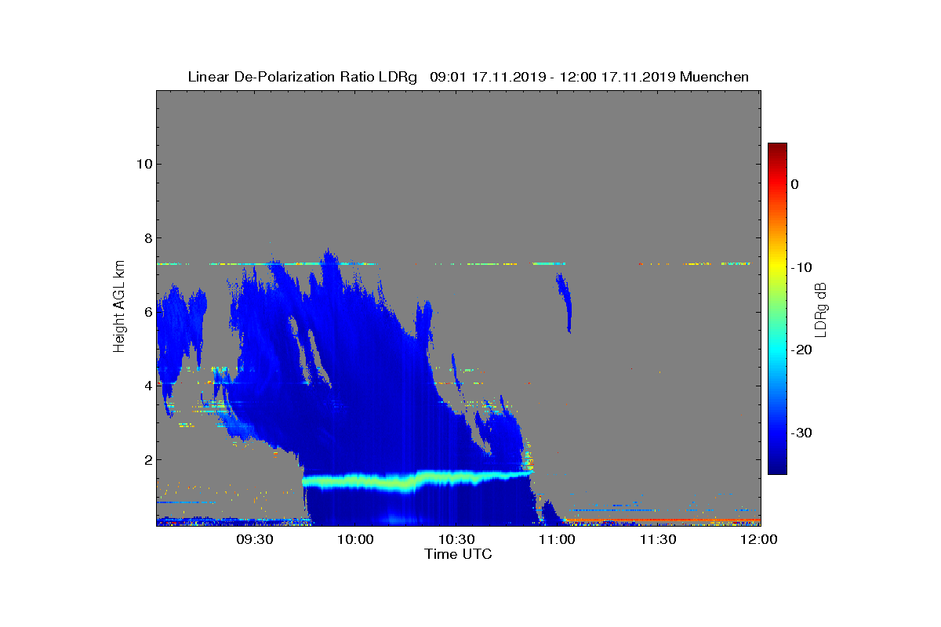Click the '10:30' time tick label
The height and width of the screenshot is (627, 941).
[x=456, y=539]
